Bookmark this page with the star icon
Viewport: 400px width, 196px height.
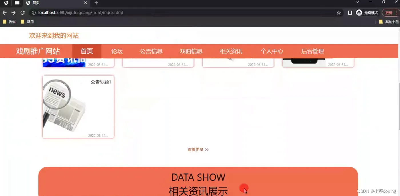coord(339,13)
